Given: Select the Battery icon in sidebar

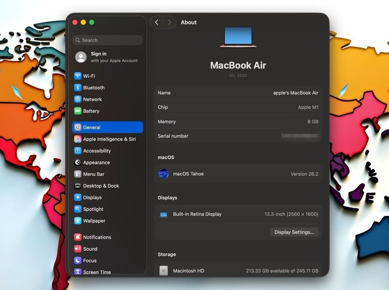Looking at the screenshot, I should (x=78, y=111).
